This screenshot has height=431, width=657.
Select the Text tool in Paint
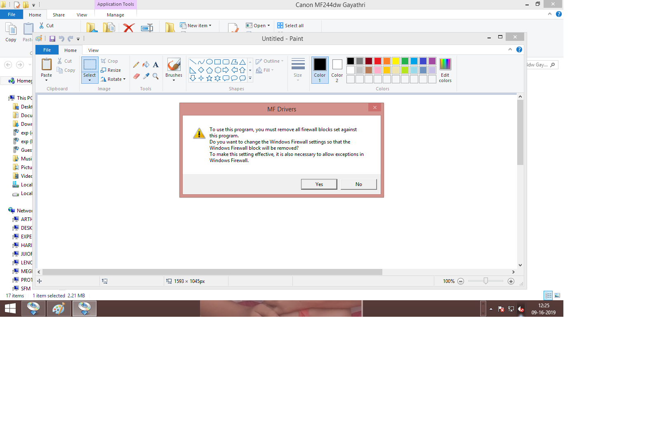click(x=155, y=65)
